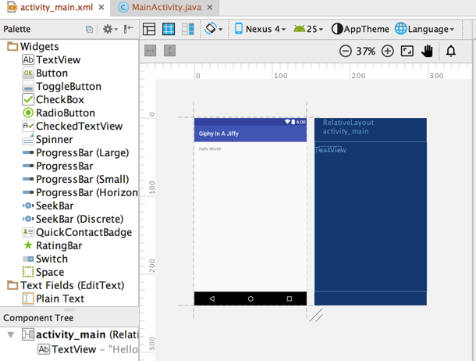Open the Language dropdown
The image size is (476, 361).
pos(424,29)
